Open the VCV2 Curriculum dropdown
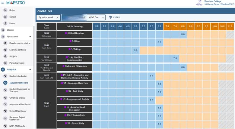The image size is (235, 129). 96,17
